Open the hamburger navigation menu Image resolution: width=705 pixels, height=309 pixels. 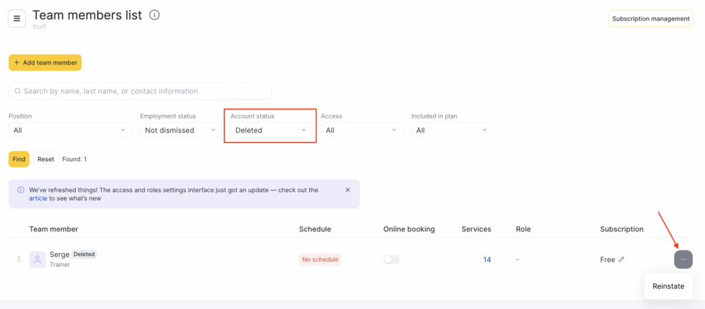(x=17, y=18)
